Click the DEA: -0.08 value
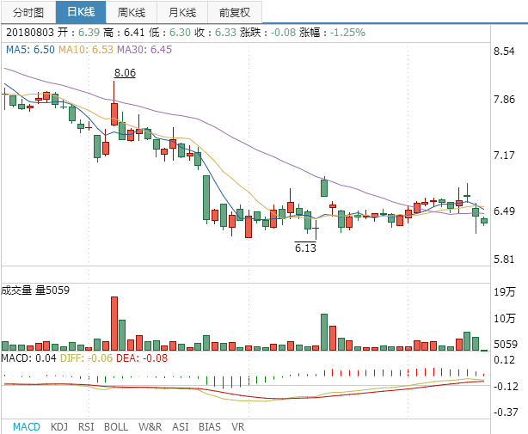This screenshot has width=528, height=434. pyautogui.click(x=142, y=358)
